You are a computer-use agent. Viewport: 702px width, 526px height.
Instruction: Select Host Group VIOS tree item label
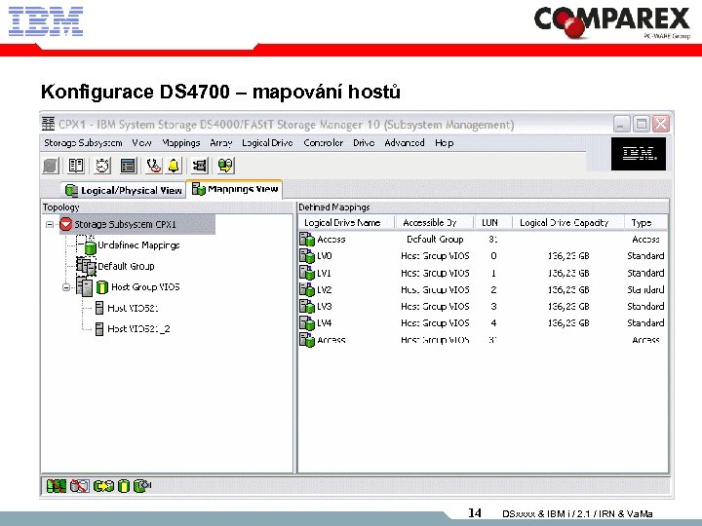point(145,287)
